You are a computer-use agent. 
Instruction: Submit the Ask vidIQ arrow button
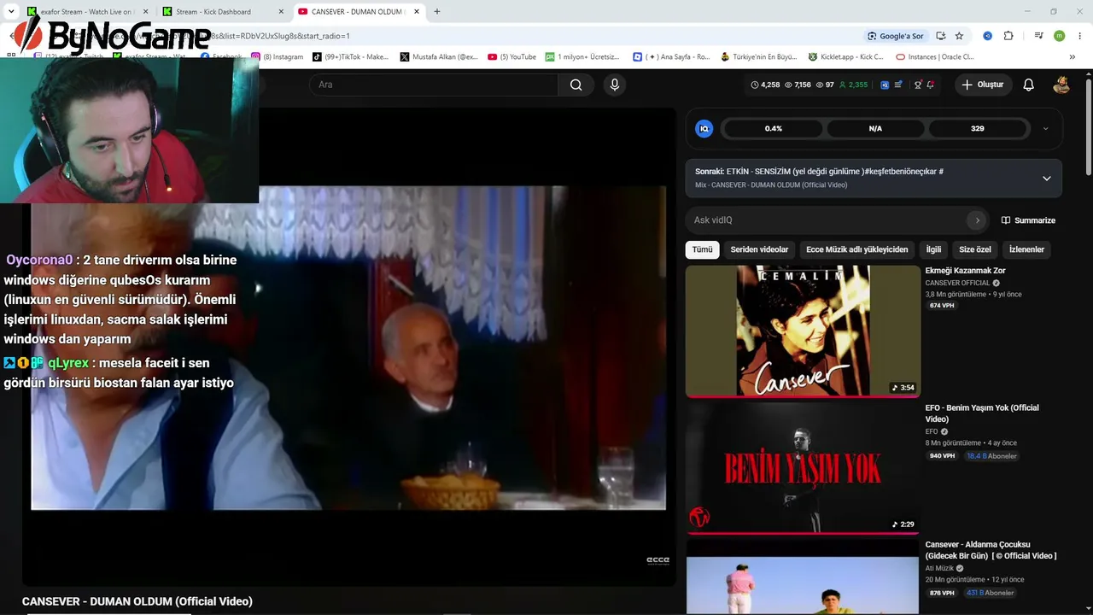pos(977,220)
